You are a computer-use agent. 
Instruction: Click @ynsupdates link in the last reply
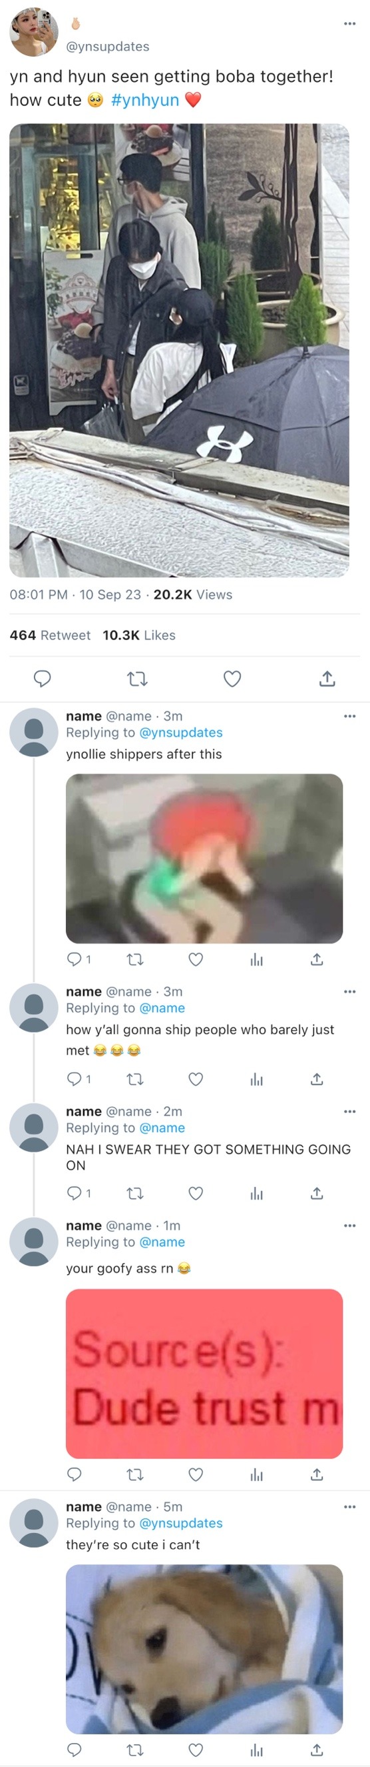point(181,1523)
